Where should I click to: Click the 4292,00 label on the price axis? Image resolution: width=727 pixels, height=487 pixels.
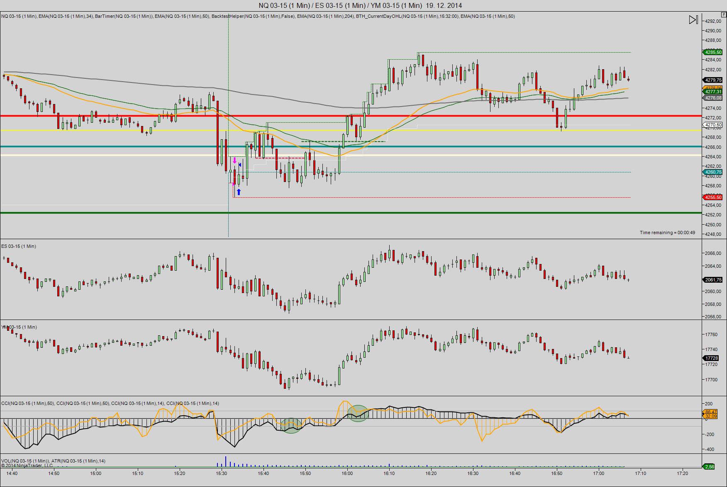[713, 21]
